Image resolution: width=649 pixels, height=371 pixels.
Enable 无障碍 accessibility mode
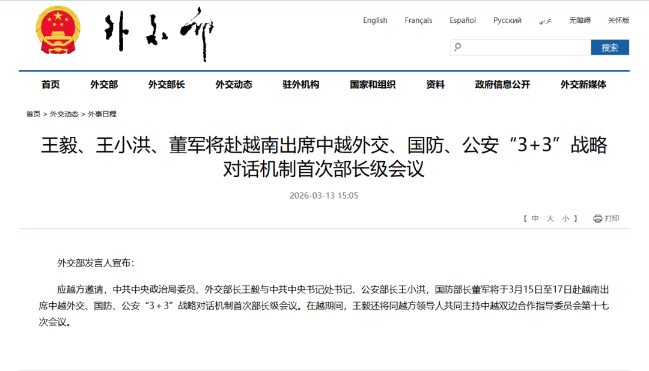point(580,20)
